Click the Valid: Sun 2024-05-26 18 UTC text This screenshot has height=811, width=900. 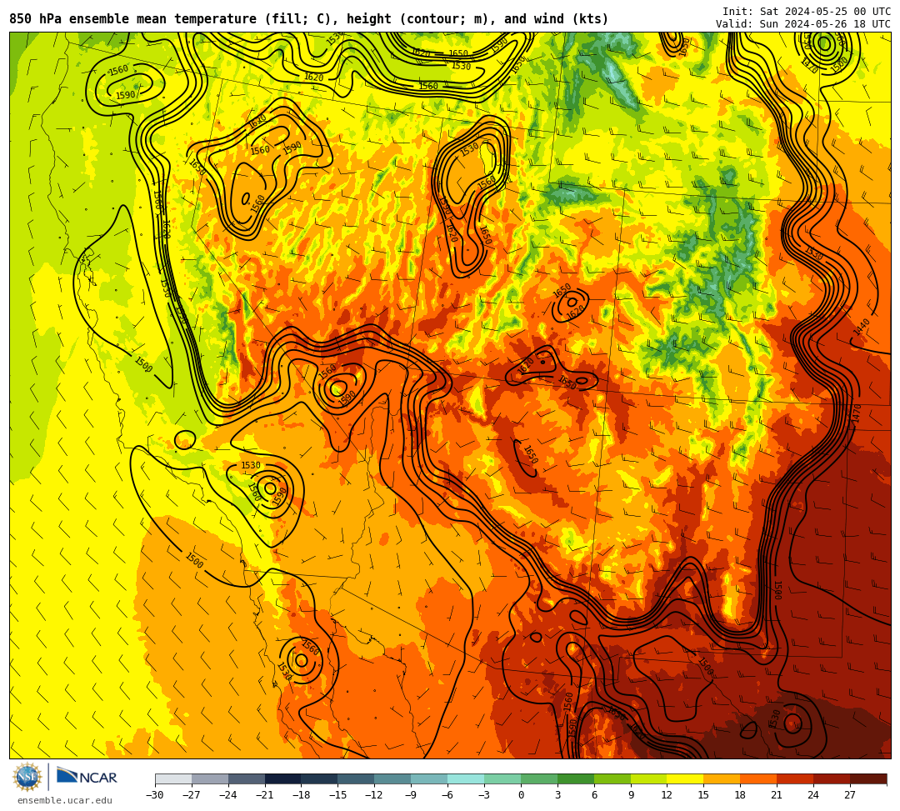click(x=803, y=24)
